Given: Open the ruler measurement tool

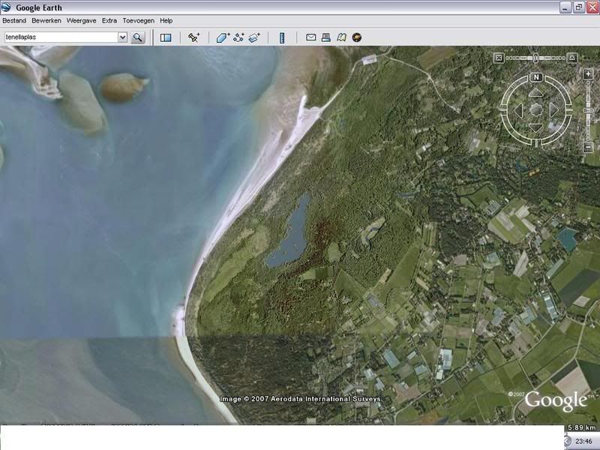Looking at the screenshot, I should [x=282, y=37].
